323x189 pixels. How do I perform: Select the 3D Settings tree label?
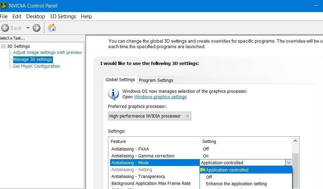coord(18,46)
